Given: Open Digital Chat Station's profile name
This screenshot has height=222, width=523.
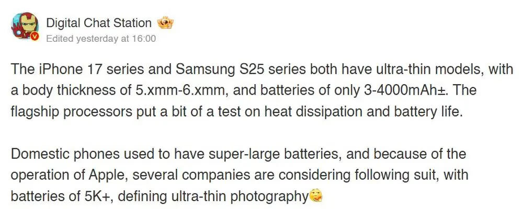Looking at the screenshot, I should (x=99, y=23).
